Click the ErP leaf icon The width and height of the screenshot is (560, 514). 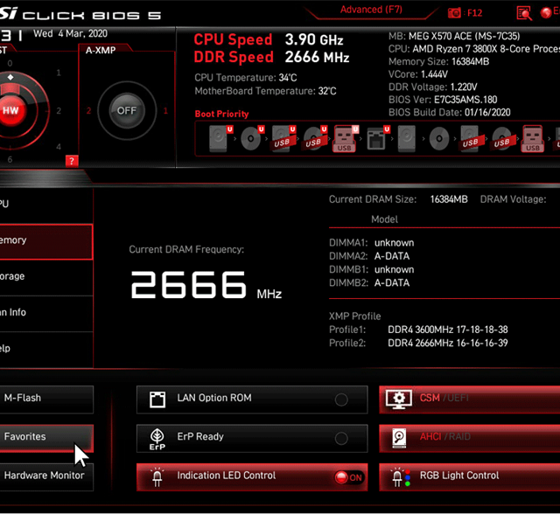coord(157,439)
